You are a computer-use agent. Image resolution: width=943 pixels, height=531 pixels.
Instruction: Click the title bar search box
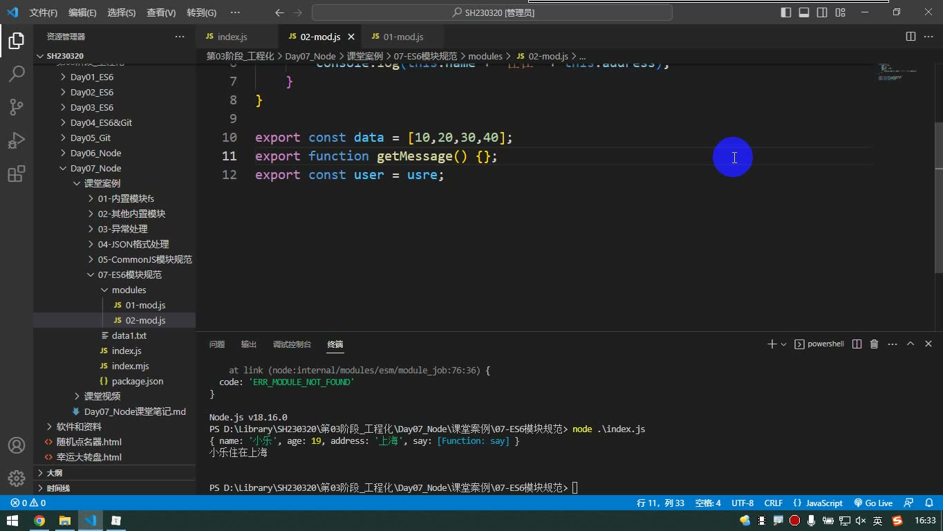coord(492,12)
